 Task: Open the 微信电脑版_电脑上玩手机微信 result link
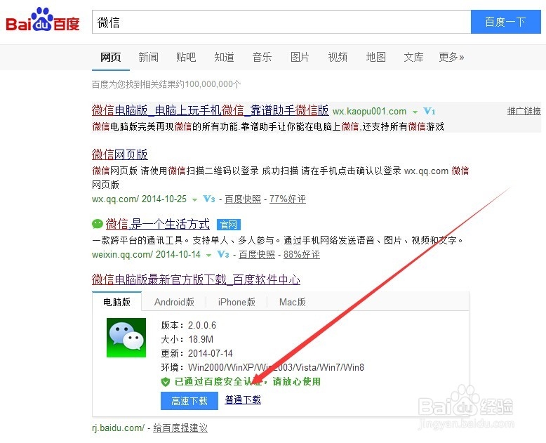point(210,110)
